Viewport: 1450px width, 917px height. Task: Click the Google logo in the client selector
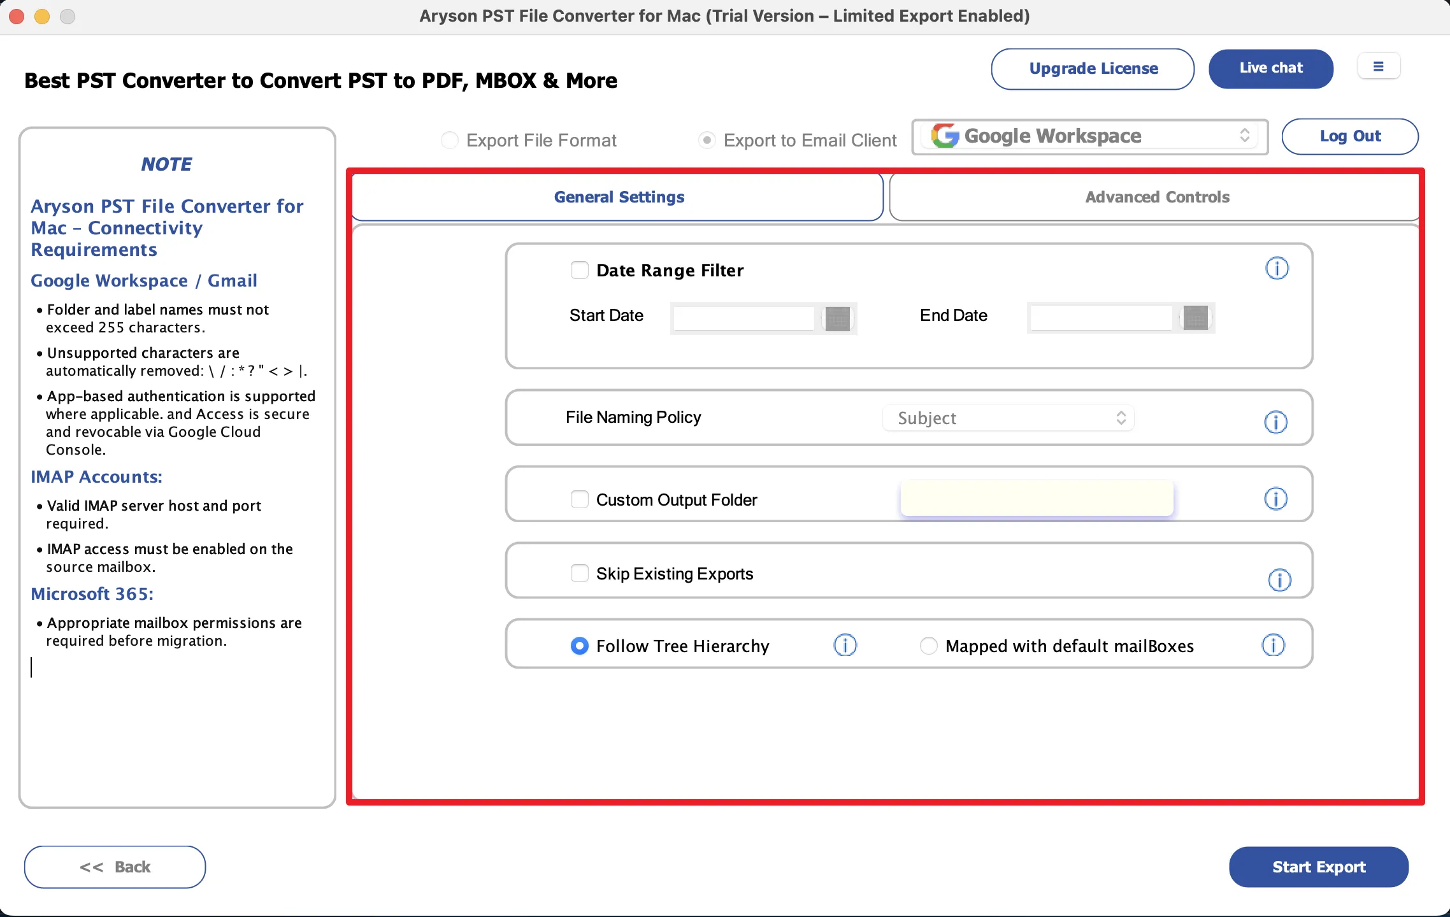tap(945, 136)
